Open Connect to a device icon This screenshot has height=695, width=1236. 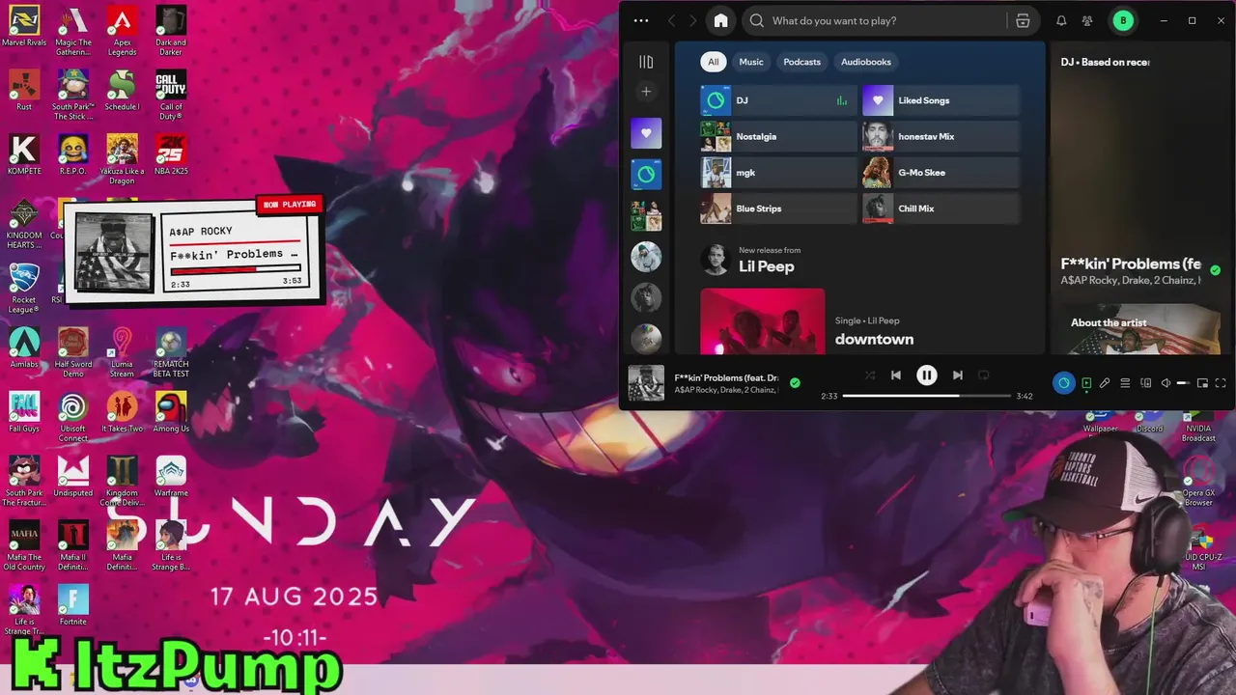coord(1146,383)
